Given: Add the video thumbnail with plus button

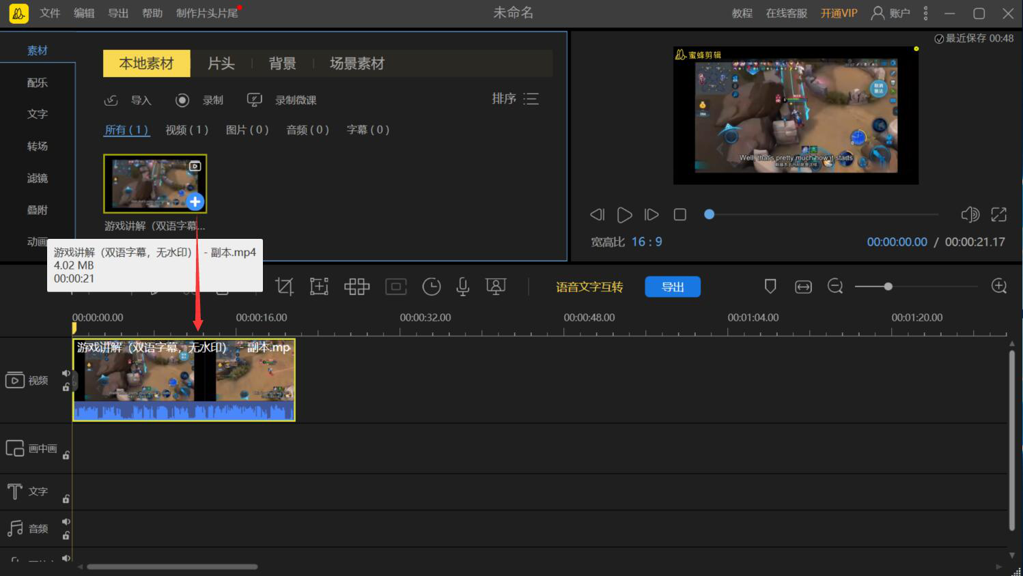Looking at the screenshot, I should (x=195, y=201).
